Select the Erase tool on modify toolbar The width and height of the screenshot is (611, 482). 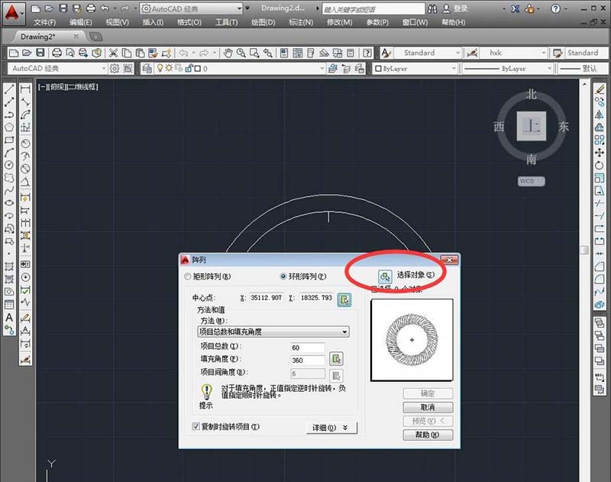(600, 89)
